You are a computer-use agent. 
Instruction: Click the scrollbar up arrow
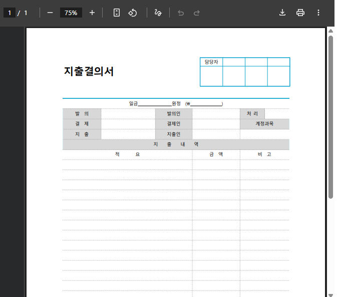click(331, 31)
